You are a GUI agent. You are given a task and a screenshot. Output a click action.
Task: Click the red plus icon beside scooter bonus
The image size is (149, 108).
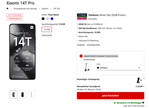[81, 56]
